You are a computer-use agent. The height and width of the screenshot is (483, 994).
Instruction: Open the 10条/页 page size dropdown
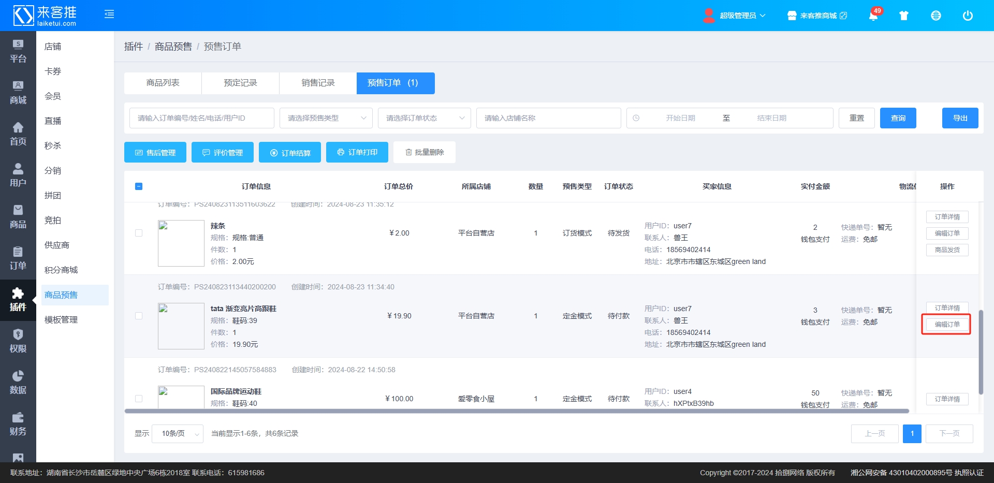(177, 434)
